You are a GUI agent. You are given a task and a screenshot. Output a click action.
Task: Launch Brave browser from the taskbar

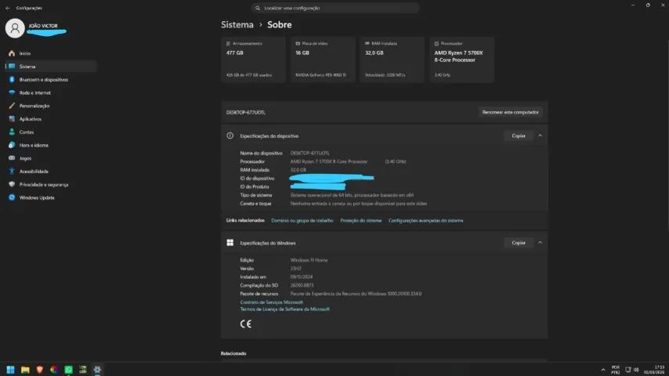40,370
